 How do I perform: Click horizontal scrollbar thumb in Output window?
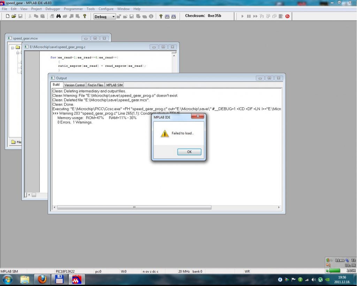[134, 207]
